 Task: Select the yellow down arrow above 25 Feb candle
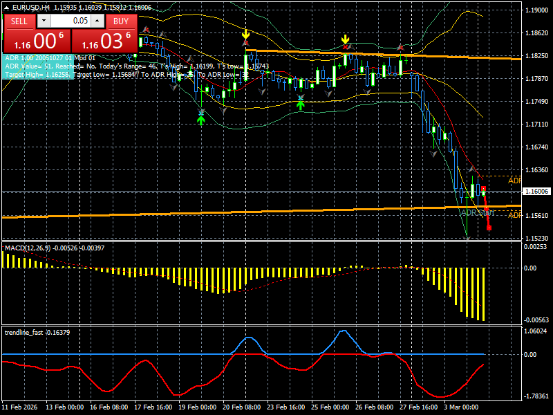tap(345, 39)
